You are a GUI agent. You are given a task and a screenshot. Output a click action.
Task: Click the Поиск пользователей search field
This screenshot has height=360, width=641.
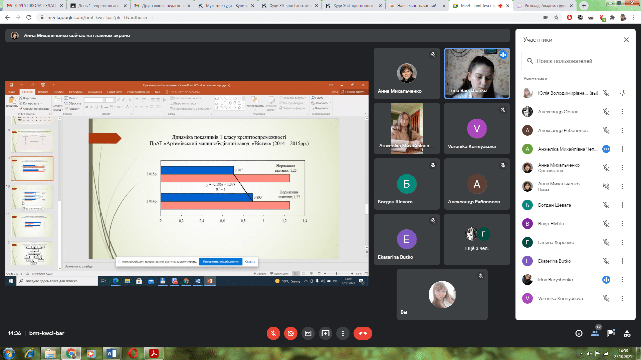point(575,61)
